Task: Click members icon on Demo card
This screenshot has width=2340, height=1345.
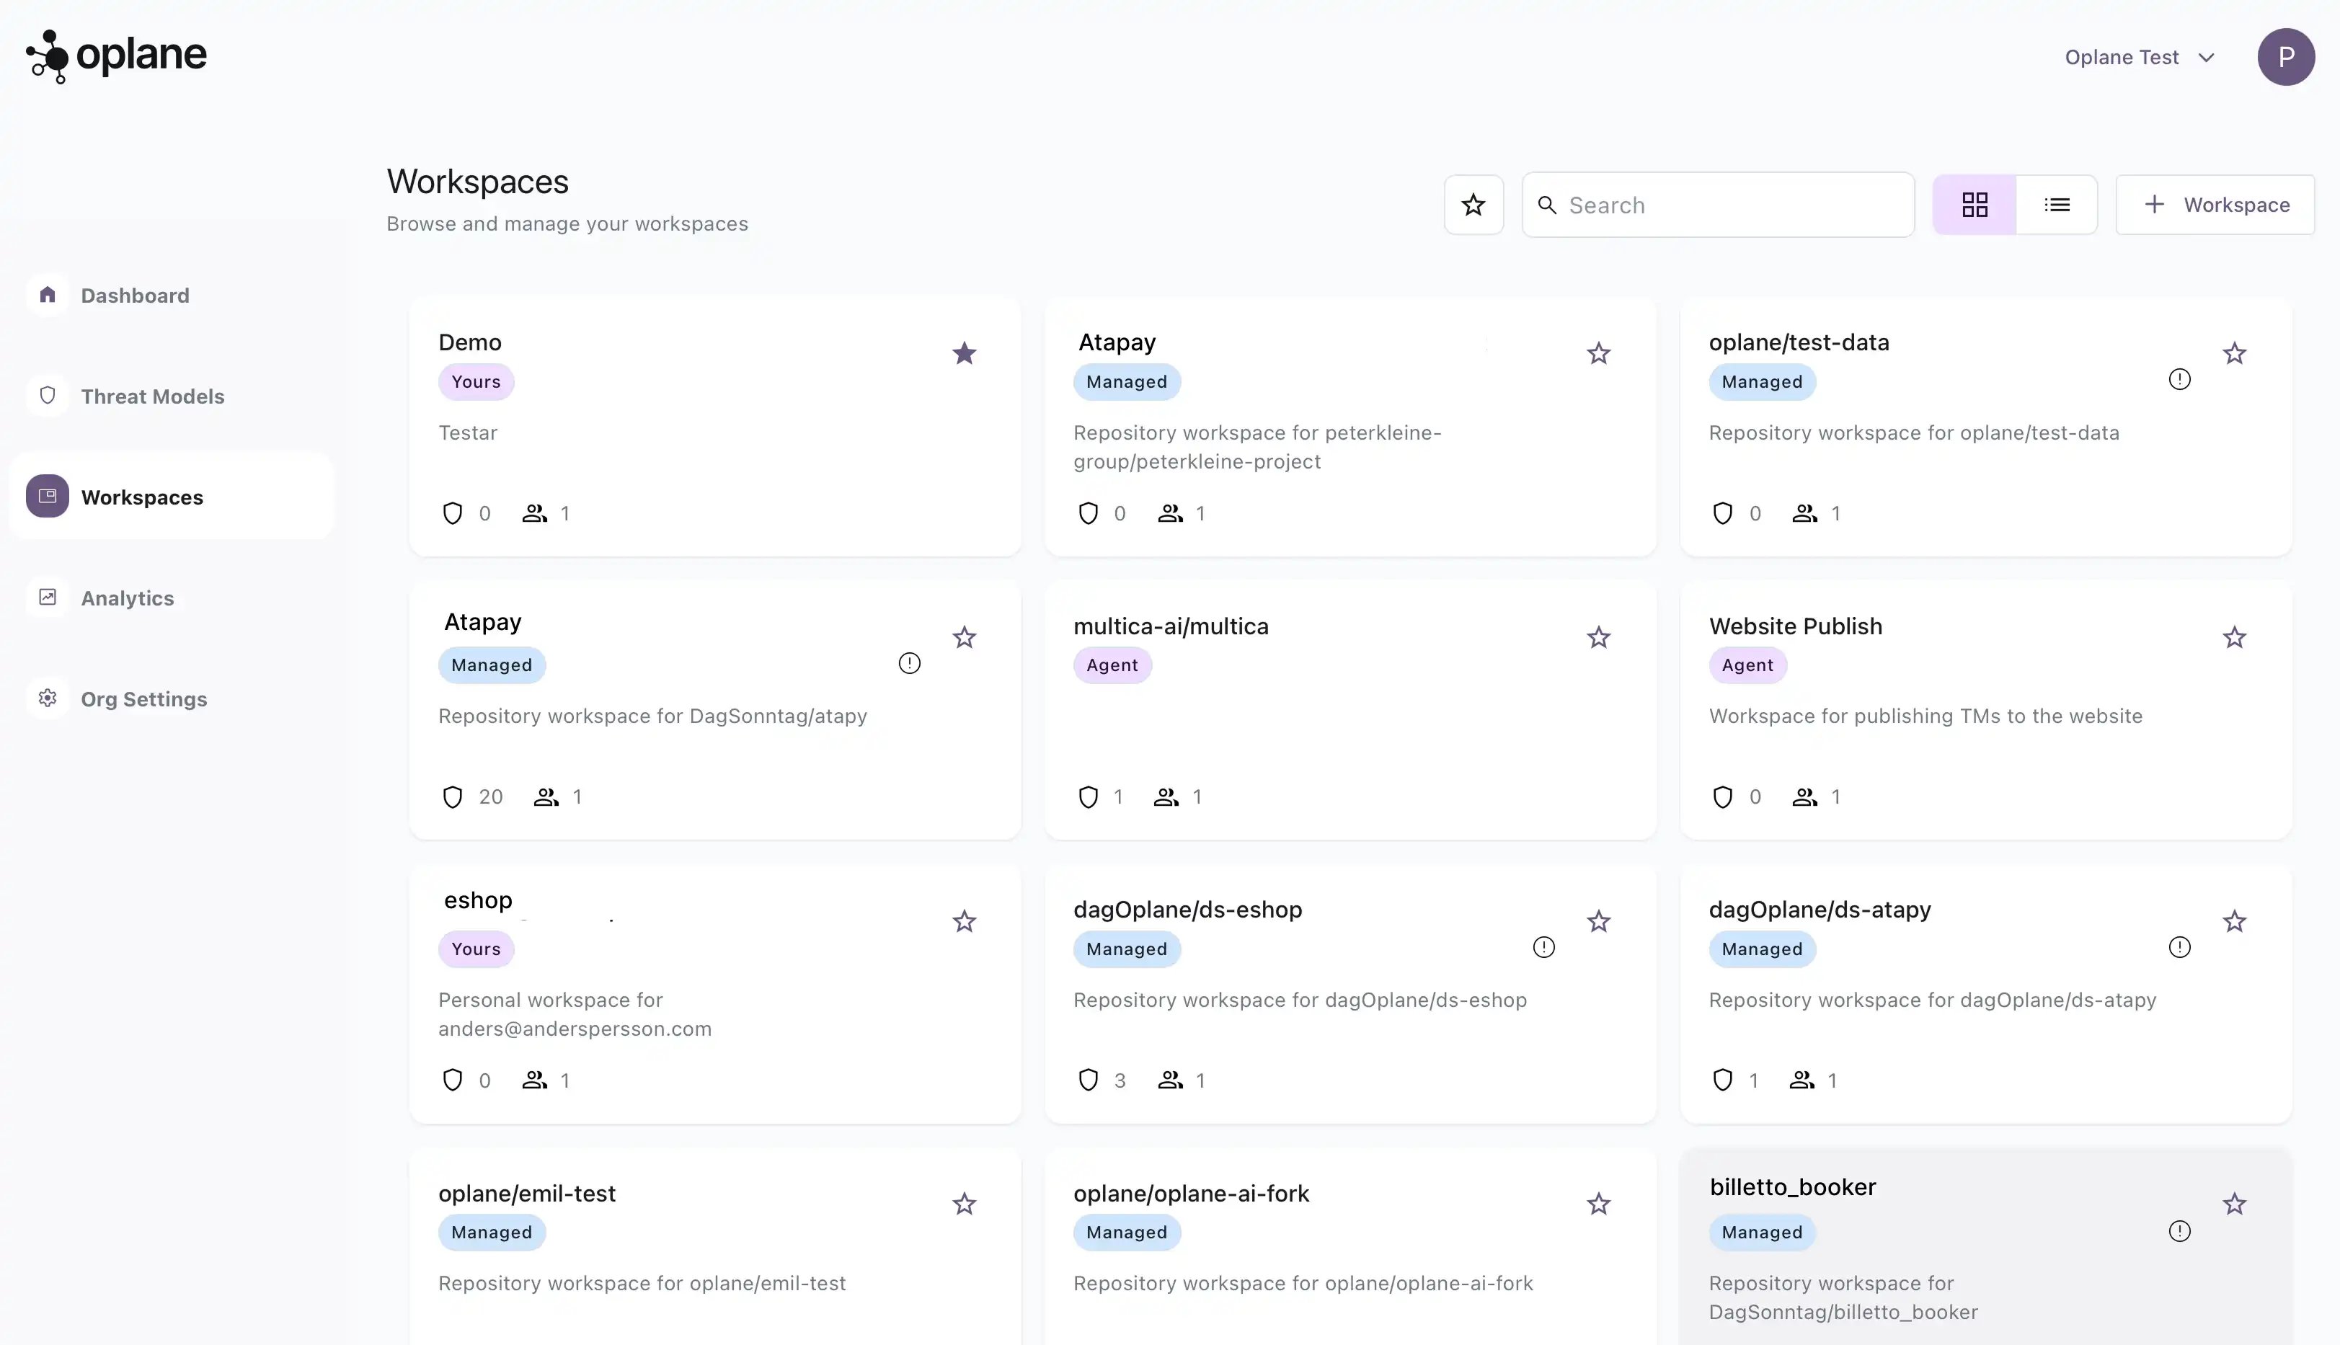Action: [x=535, y=514]
